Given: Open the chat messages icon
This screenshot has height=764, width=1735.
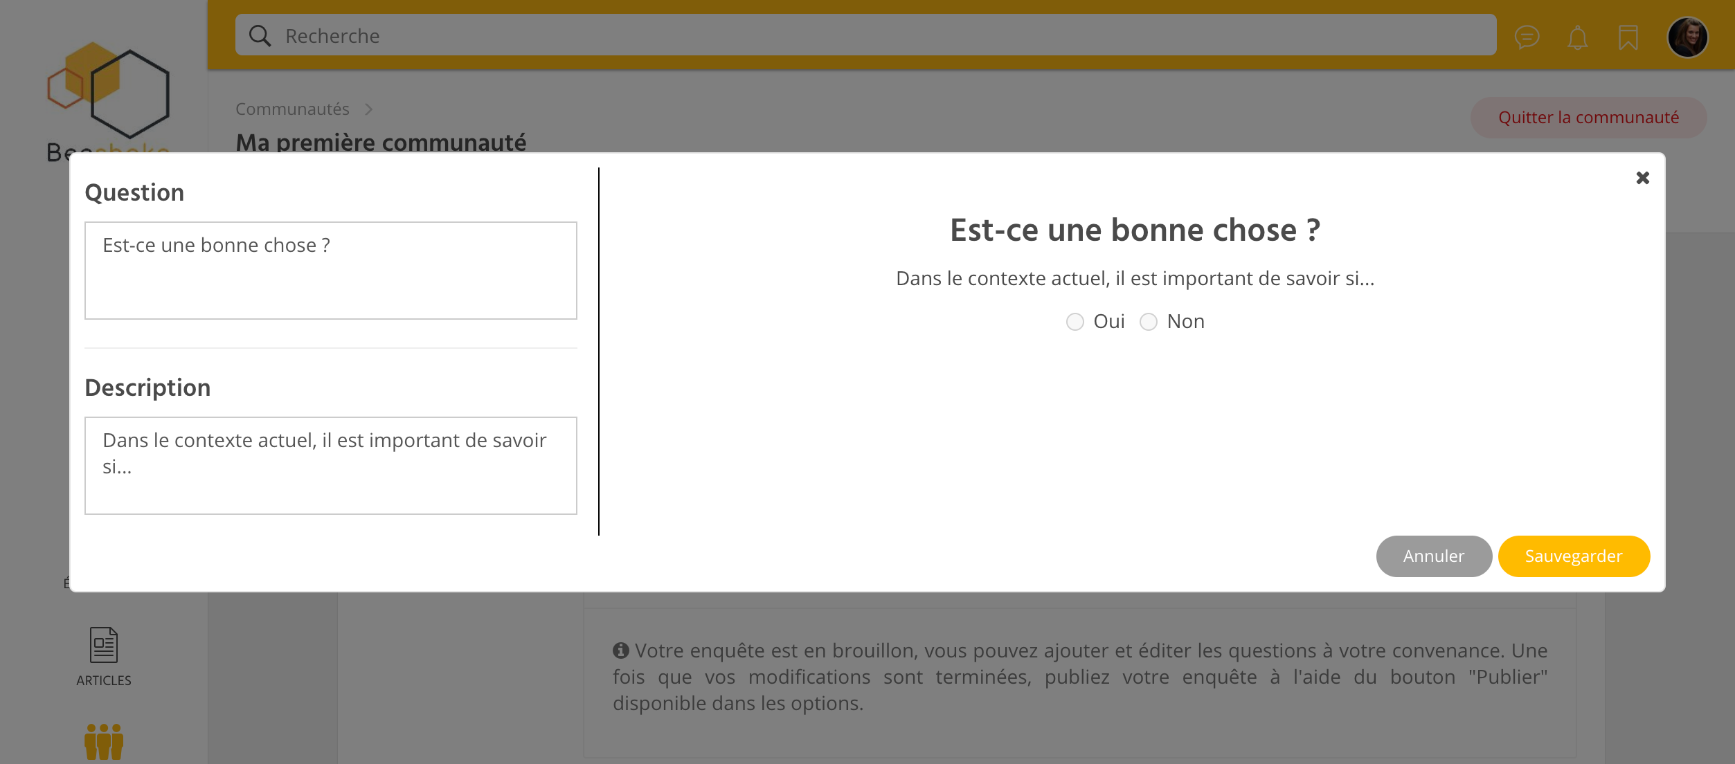Looking at the screenshot, I should coord(1527,37).
